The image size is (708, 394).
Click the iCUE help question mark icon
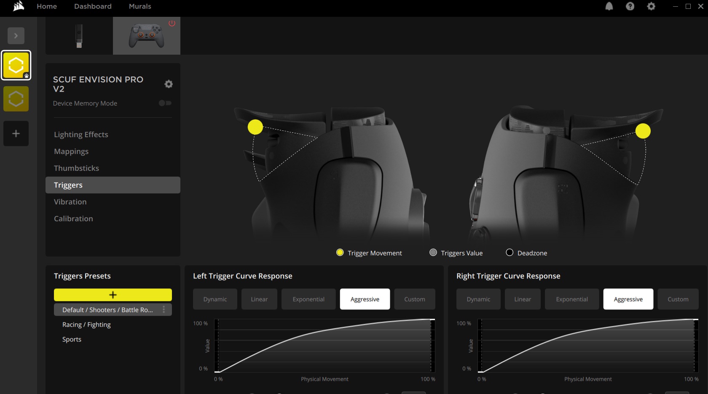[630, 6]
